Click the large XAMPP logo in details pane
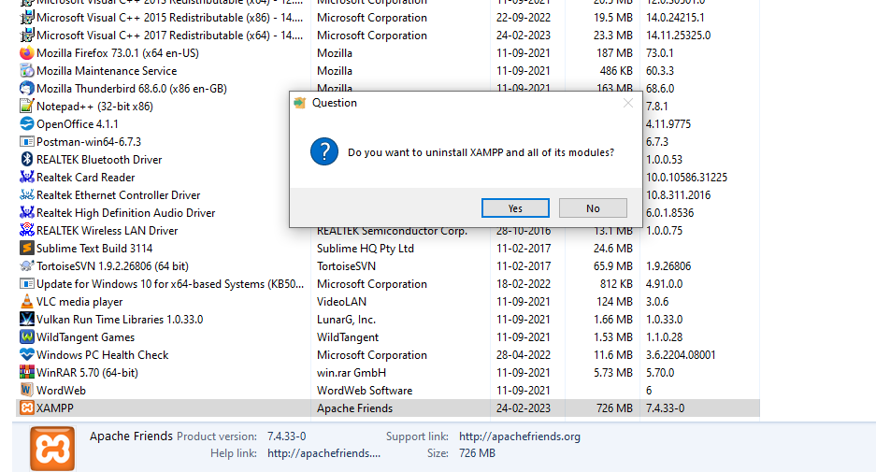 (51, 448)
